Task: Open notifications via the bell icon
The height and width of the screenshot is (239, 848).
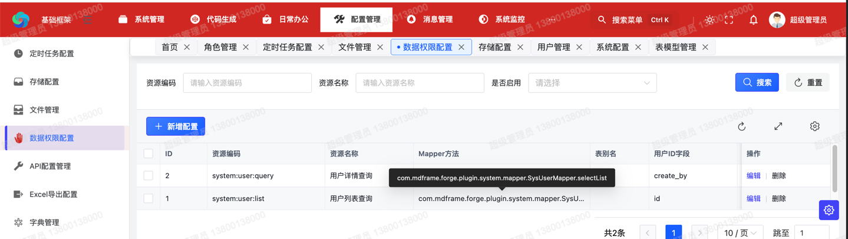Action: click(x=753, y=20)
